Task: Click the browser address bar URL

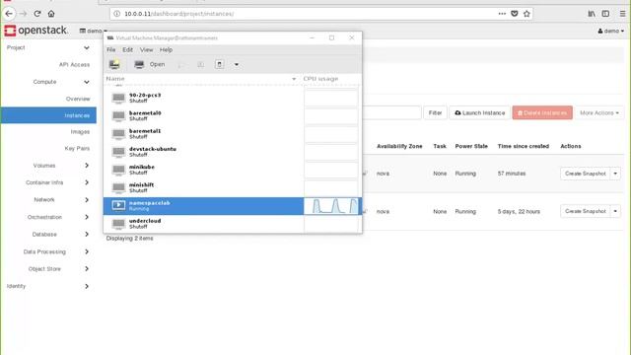Action: click(178, 14)
